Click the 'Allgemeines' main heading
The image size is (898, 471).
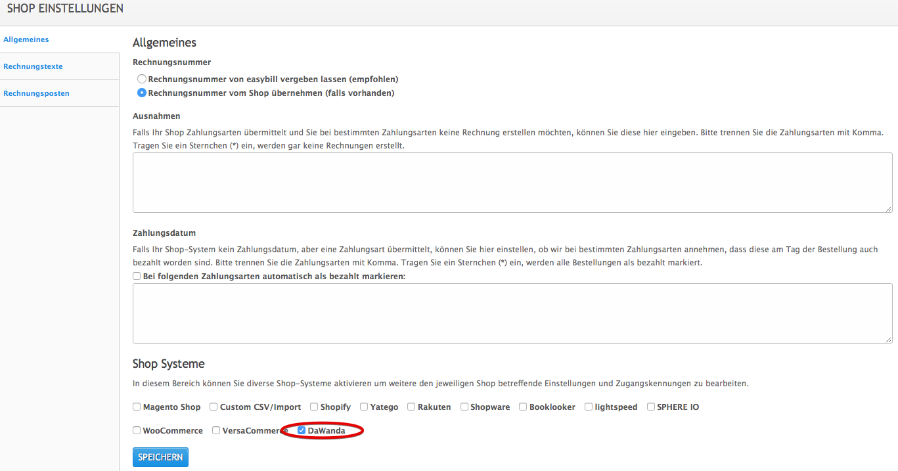(x=165, y=43)
